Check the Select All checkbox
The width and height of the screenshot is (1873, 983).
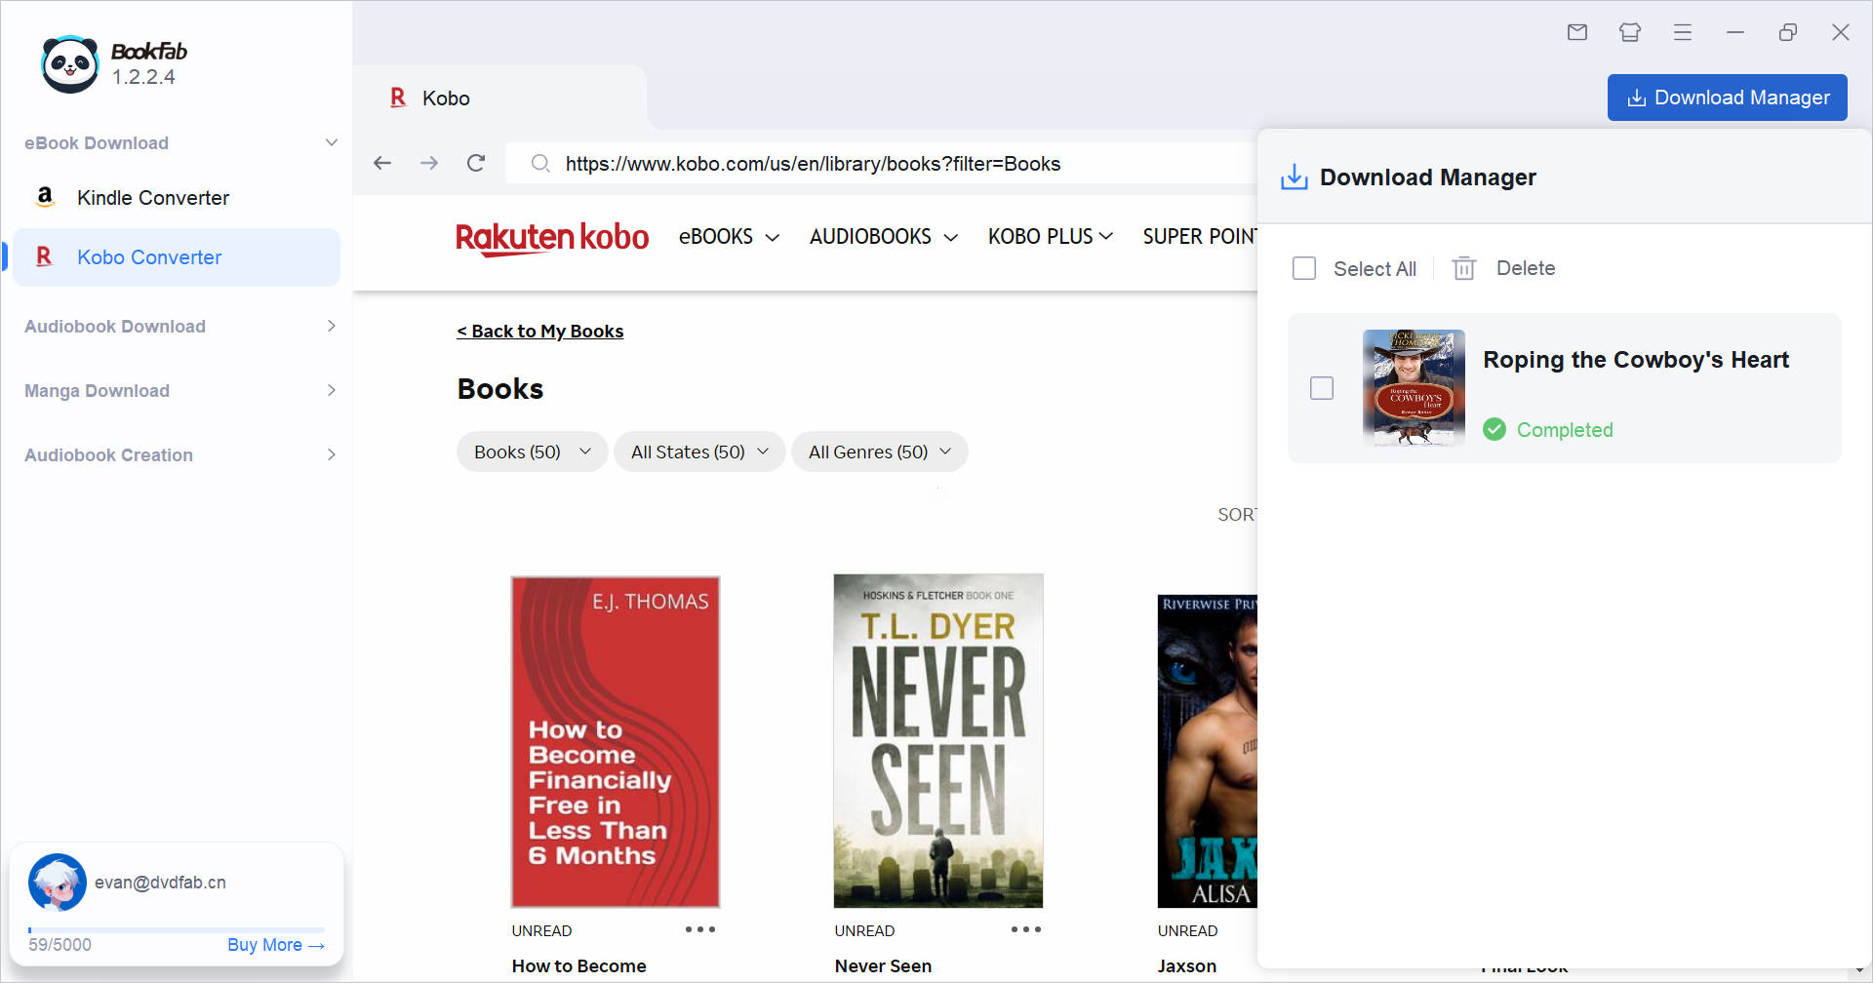tap(1304, 268)
